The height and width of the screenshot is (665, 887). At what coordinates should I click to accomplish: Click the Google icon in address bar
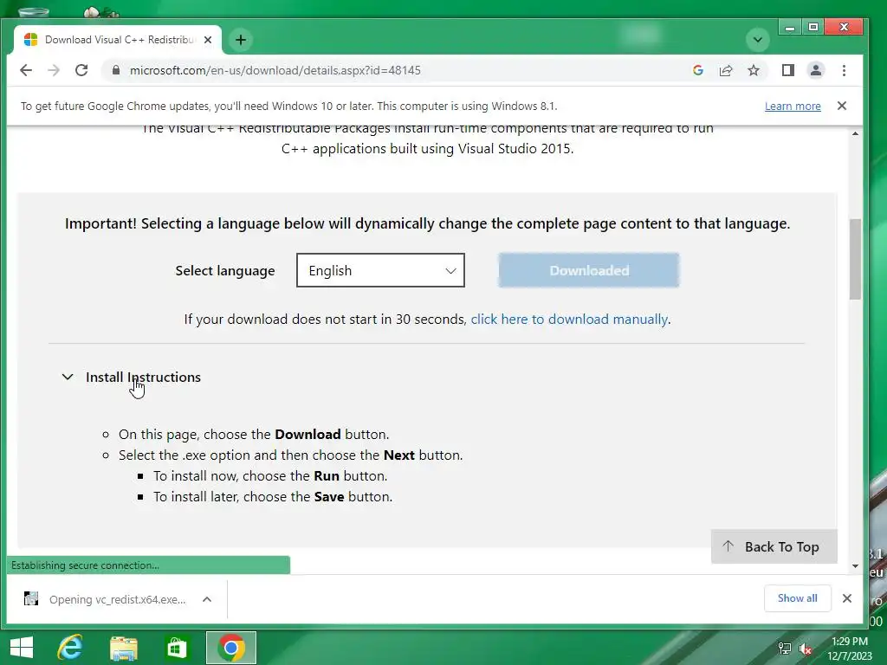698,70
